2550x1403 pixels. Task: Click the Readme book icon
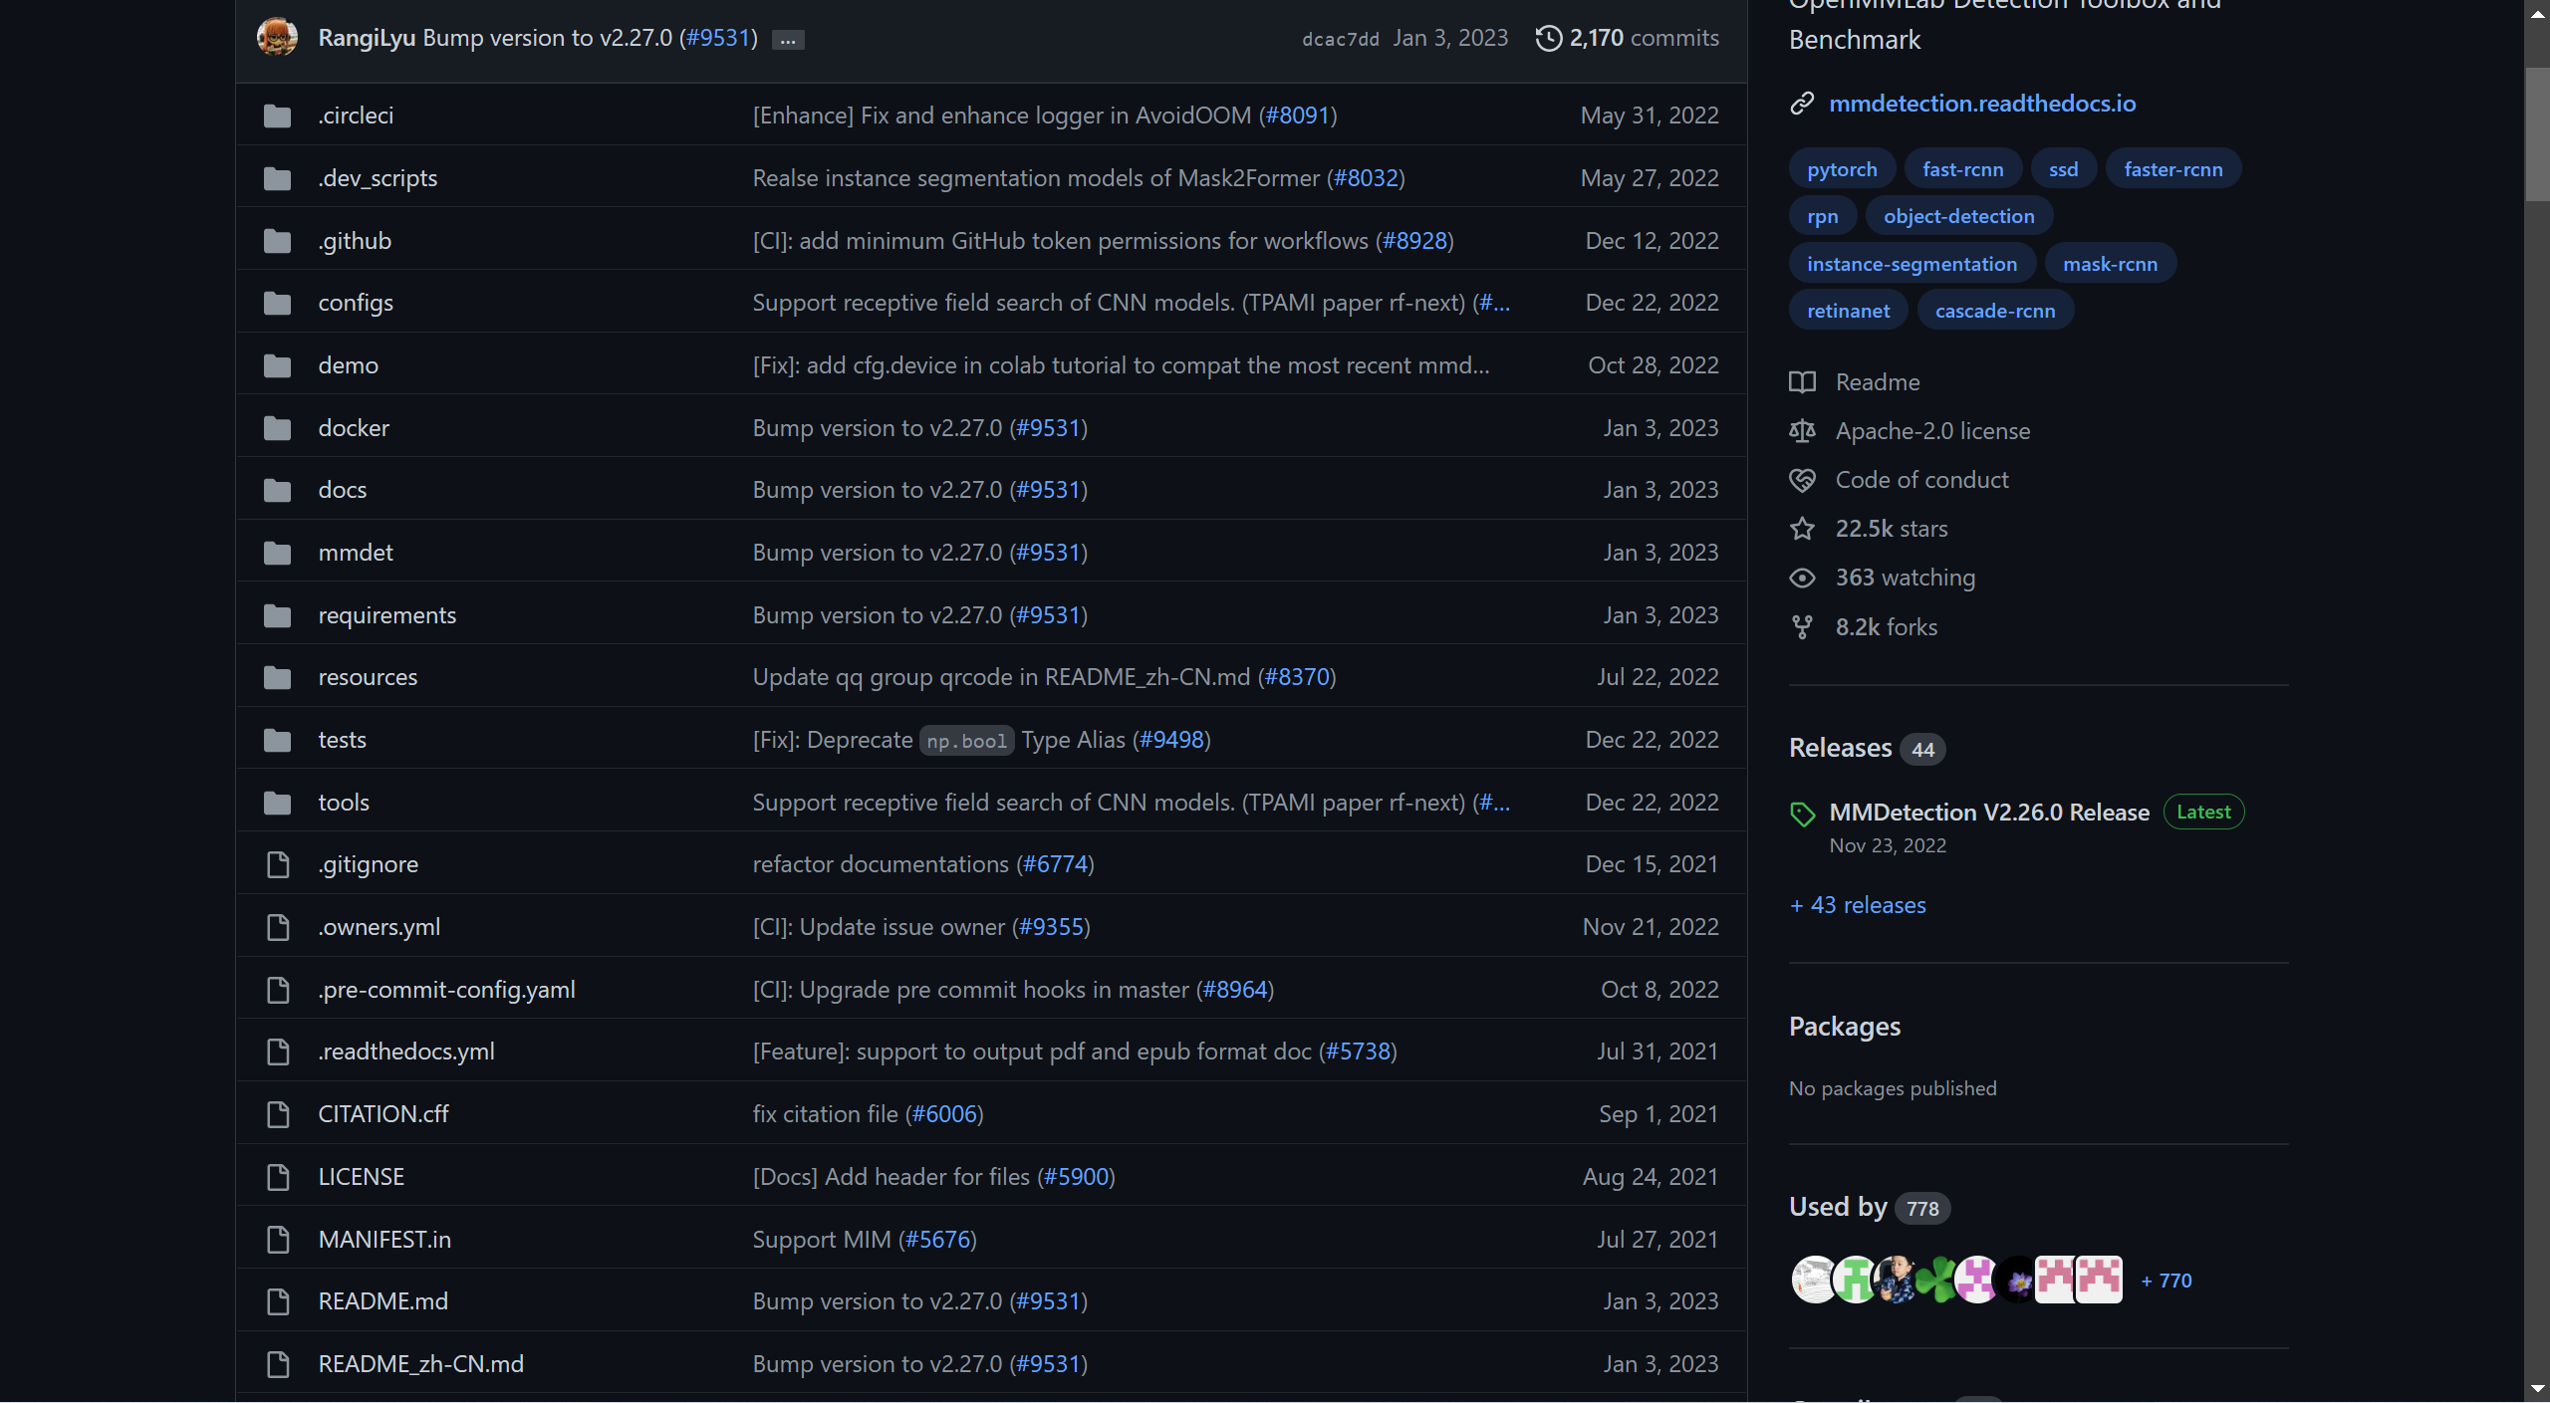[1802, 382]
